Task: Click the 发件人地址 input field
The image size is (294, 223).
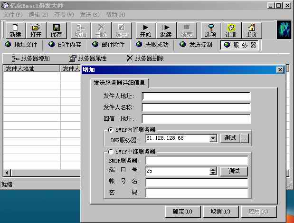Action: click(196, 97)
